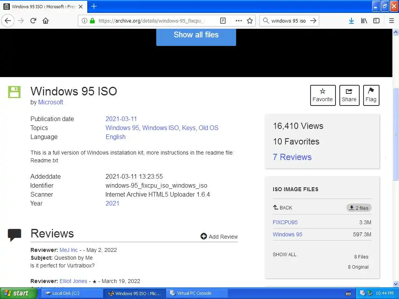Go to the browser Home page
This screenshot has width=399, height=299.
click(46, 21)
